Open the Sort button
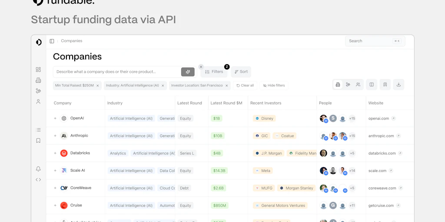 [241, 72]
